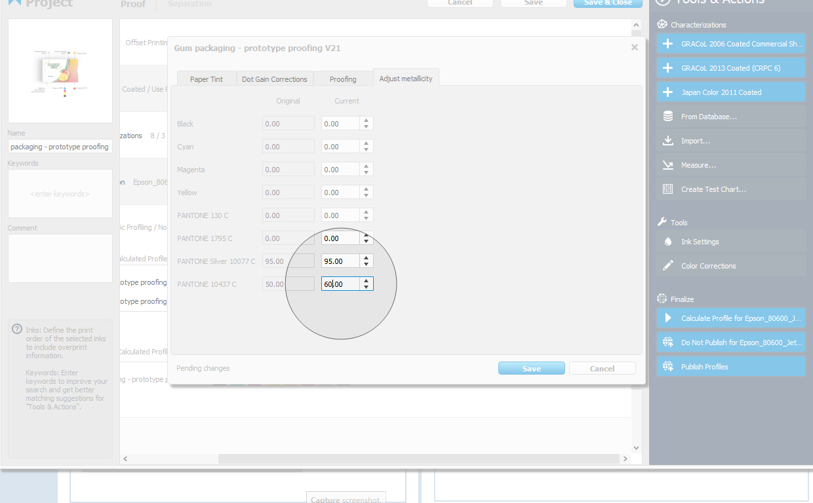Increase the Black metallicity value with up arrow
Screen dimensions: 813x503
[x=367, y=120]
